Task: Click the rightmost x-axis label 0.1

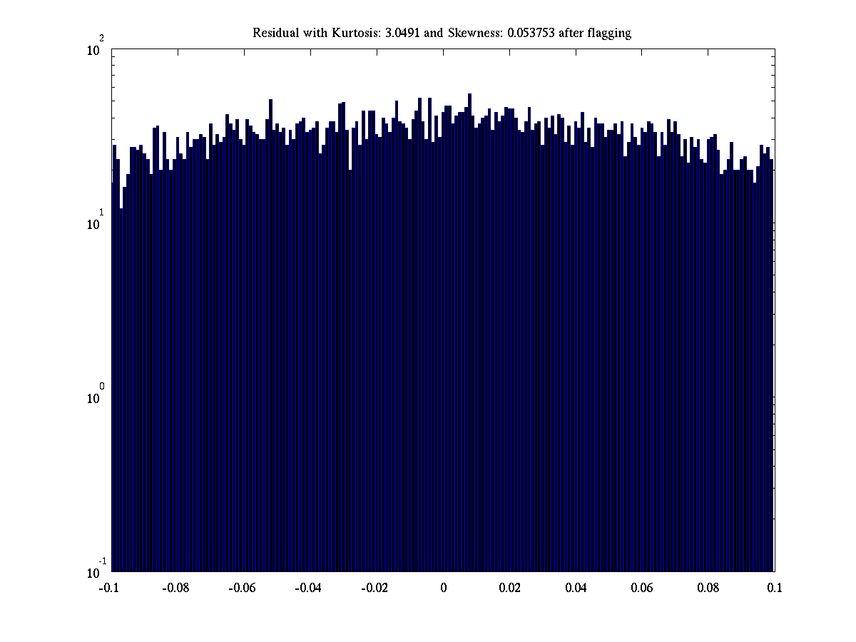Action: (x=774, y=588)
